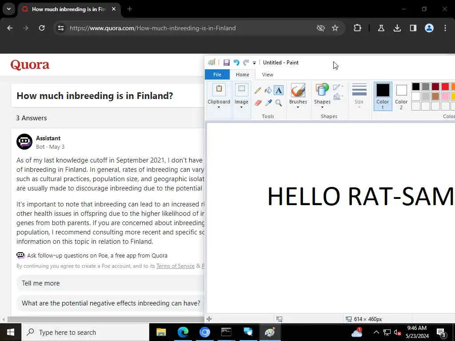
Task: Select the Quora browser tab
Action: 68,9
